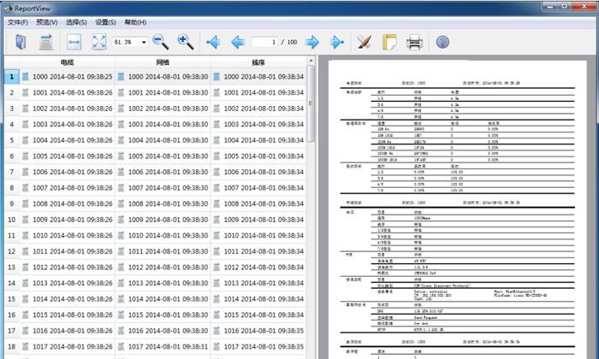Click icon beside 1017 2014-08-01 09:38:31
Viewport: 599px width, 359px height.
click(x=121, y=347)
